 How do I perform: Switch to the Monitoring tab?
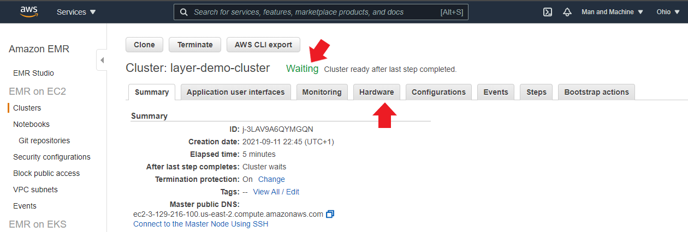pyautogui.click(x=322, y=92)
